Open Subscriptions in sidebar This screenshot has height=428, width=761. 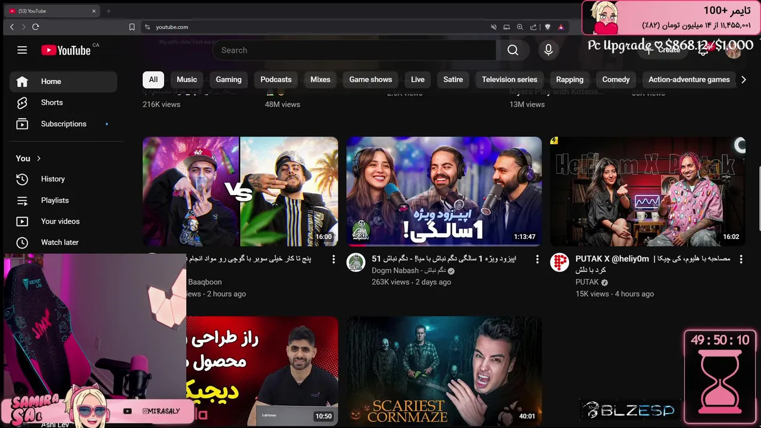pyautogui.click(x=63, y=124)
